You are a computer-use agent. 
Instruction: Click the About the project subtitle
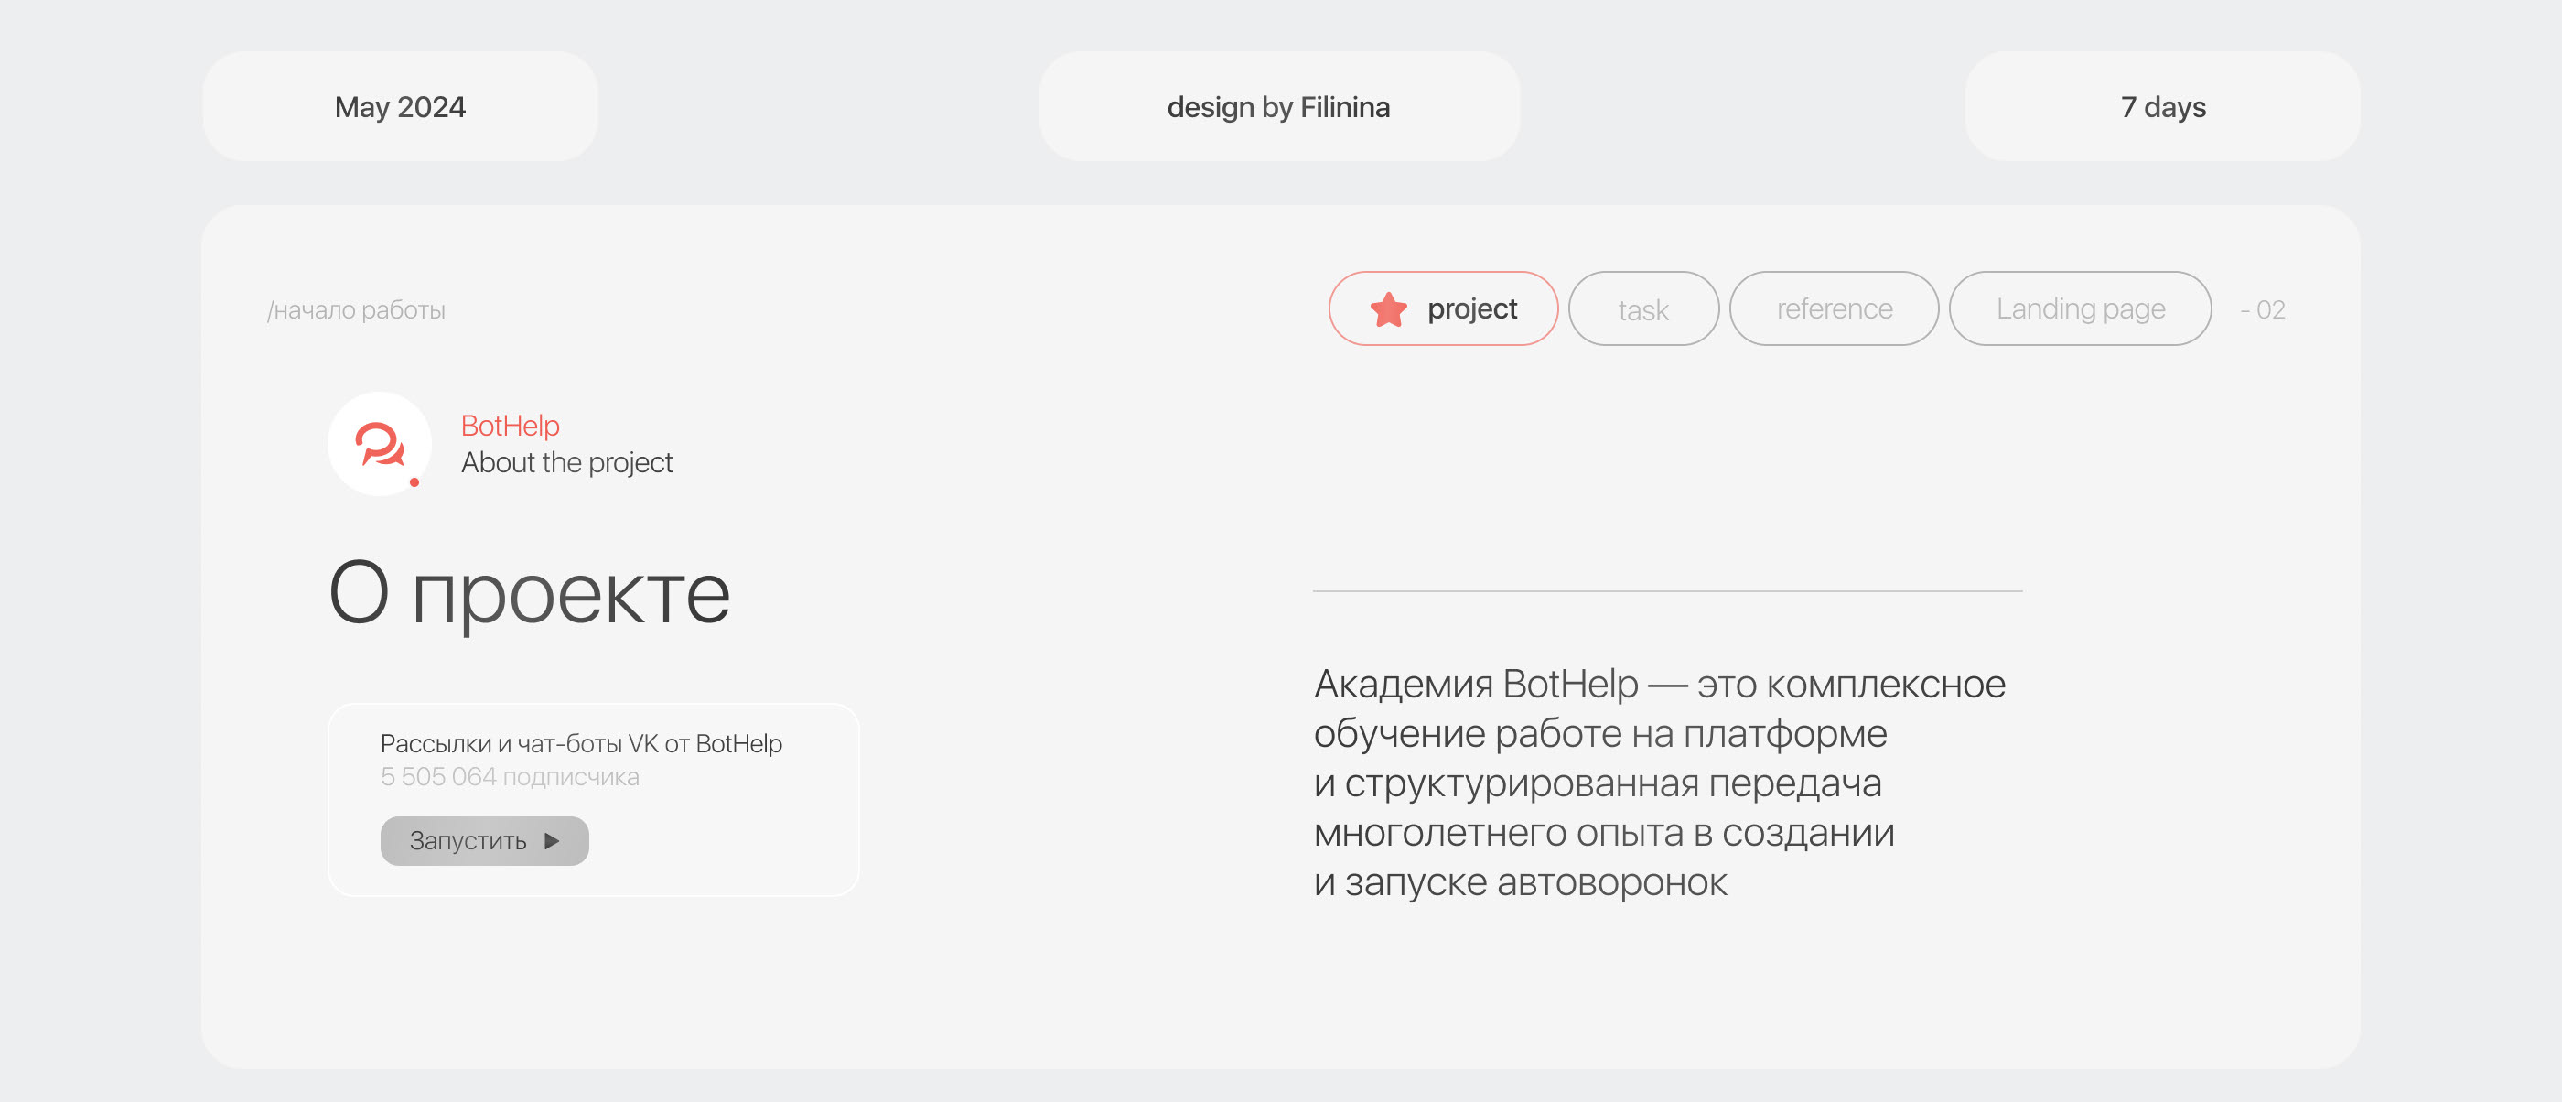point(567,462)
